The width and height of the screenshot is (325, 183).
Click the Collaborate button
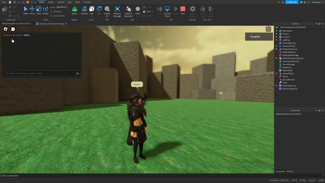(292, 2)
